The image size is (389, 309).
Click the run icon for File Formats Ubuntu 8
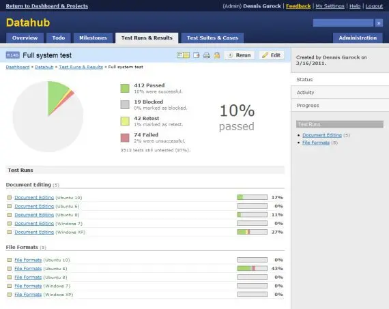(x=10, y=277)
